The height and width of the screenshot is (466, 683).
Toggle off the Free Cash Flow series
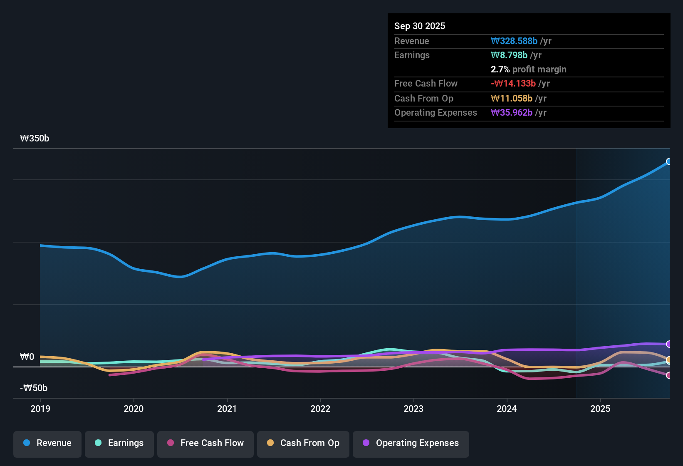coord(205,443)
